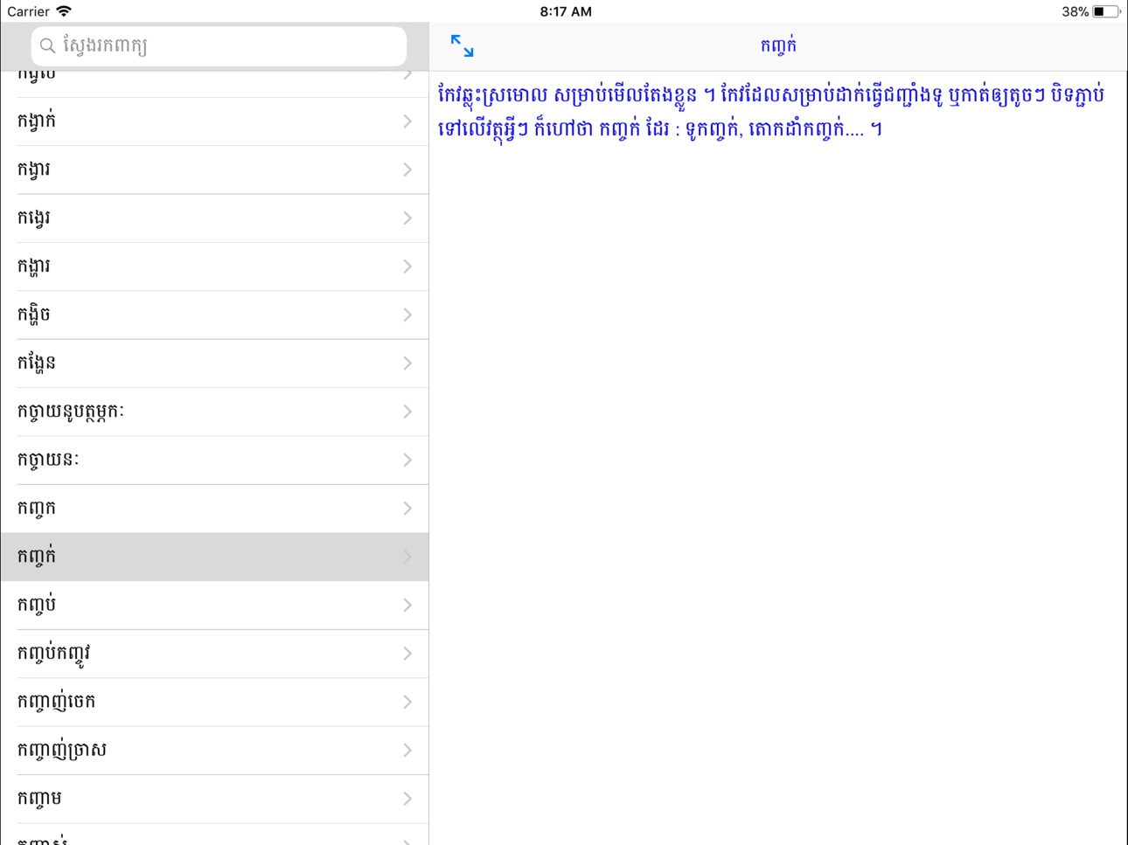Viewport: 1128px width, 845px height.
Task: Tap the fullscreen expand arrows icon
Action: pos(462,46)
